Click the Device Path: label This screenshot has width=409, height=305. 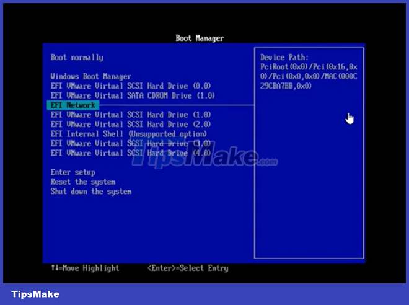coord(284,58)
